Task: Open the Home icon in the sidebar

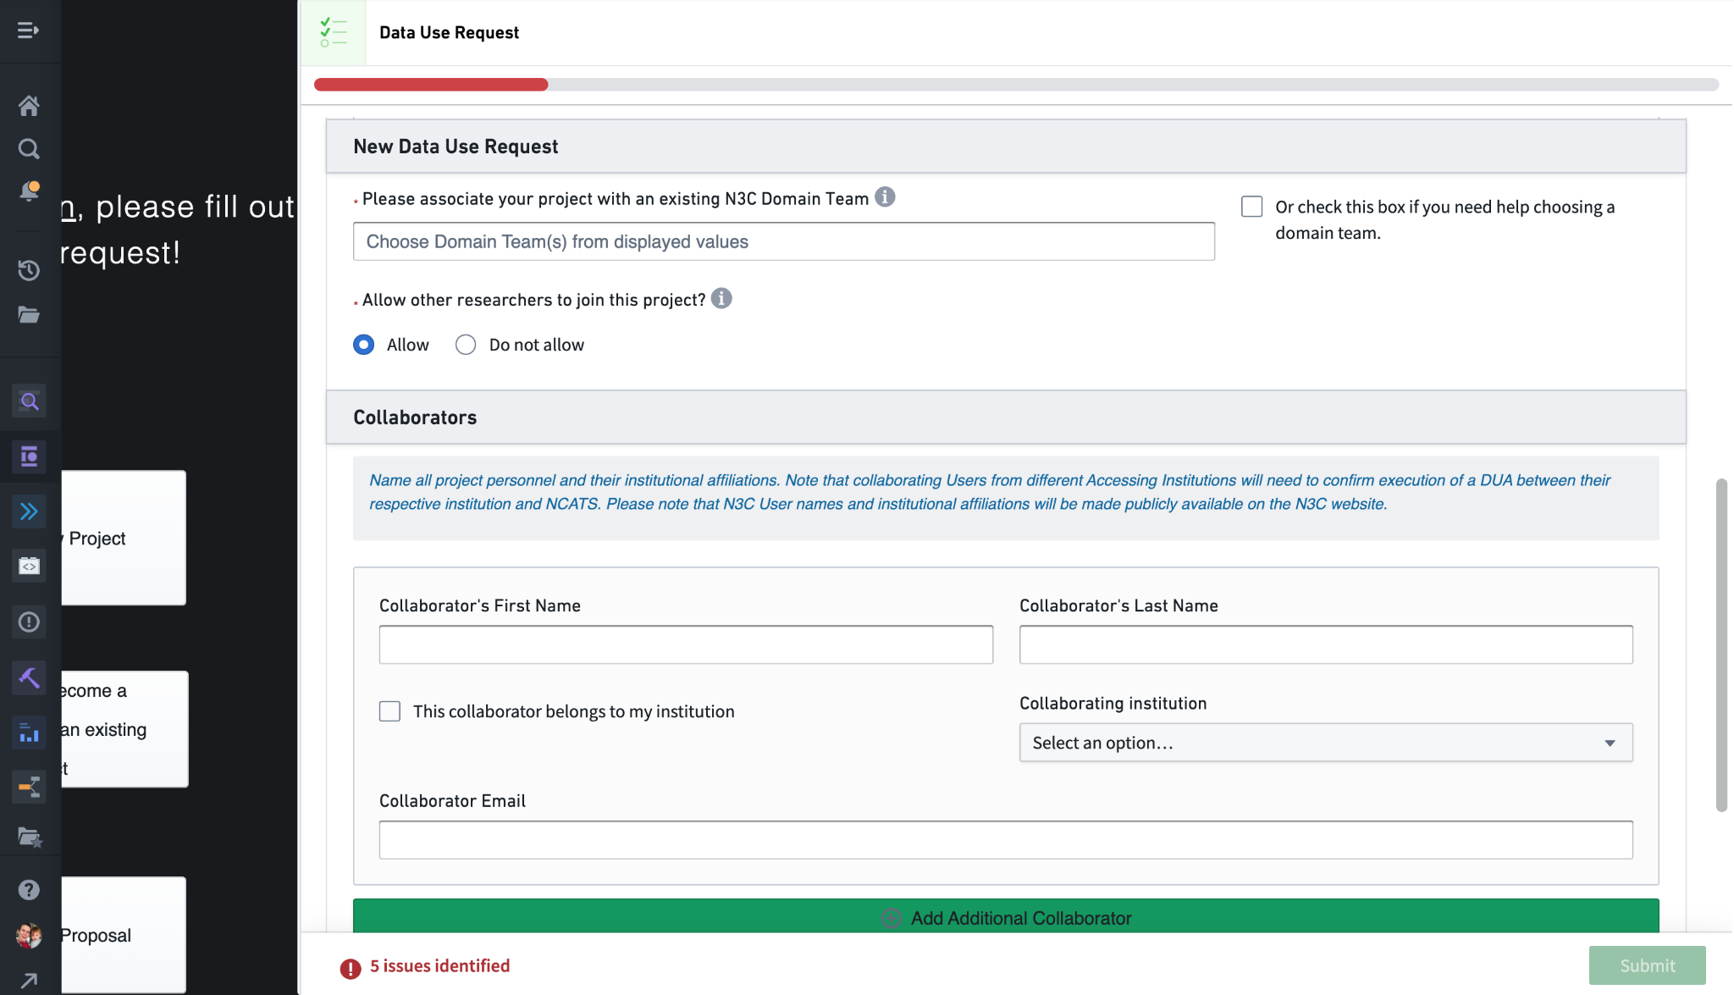Action: coord(30,105)
